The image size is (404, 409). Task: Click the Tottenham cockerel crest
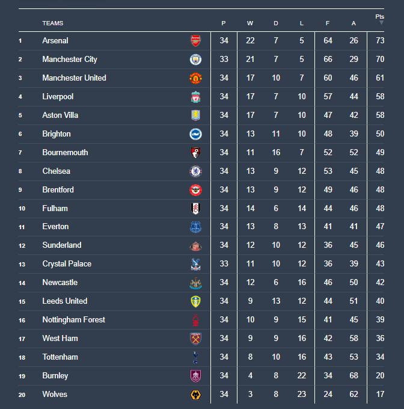tap(195, 357)
